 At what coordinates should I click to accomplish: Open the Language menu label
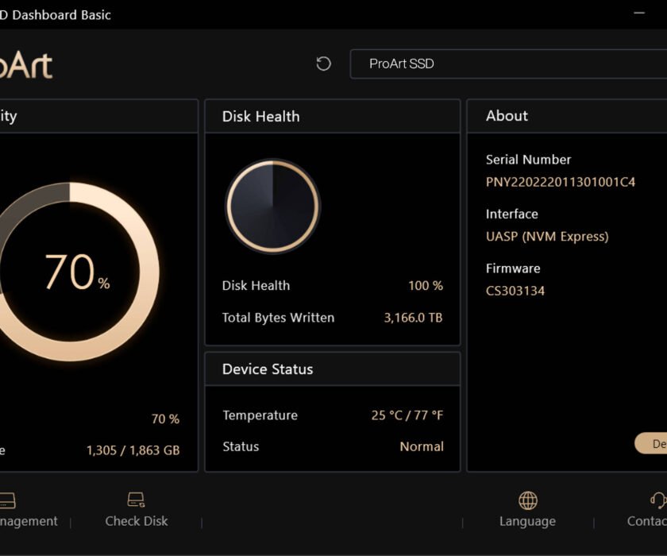point(527,521)
